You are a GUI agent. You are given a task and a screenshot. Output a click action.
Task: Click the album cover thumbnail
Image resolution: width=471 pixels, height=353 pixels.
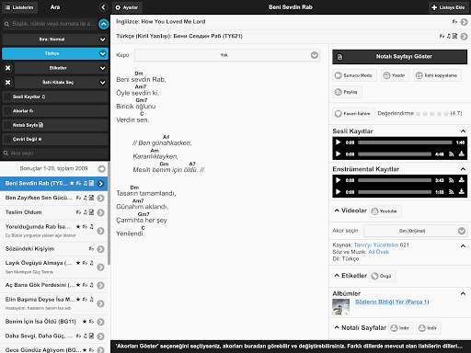pos(340,307)
